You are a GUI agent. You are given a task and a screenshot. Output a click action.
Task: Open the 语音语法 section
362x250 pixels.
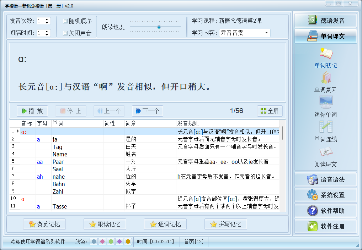tap(325, 179)
